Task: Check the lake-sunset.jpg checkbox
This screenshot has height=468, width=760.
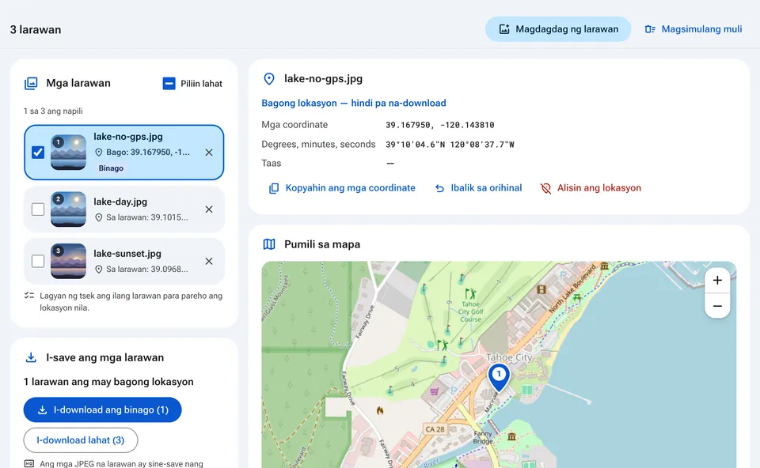Action: (x=38, y=262)
